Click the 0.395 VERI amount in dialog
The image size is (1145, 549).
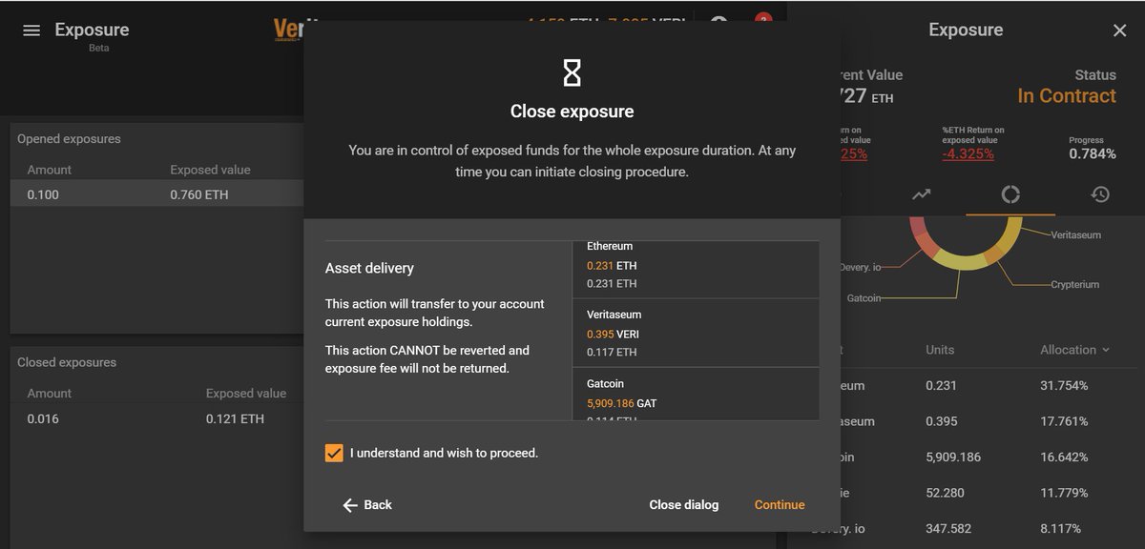tap(613, 334)
